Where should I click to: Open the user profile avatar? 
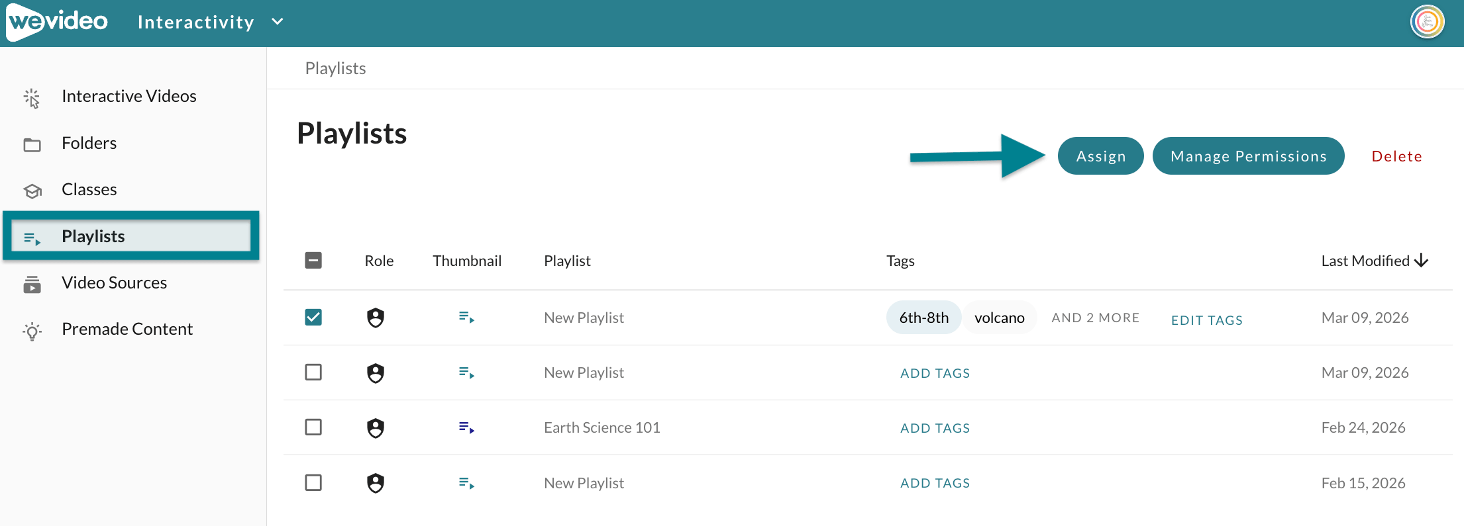1427,22
